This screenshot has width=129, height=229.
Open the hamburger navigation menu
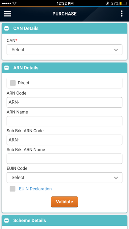[8, 14]
